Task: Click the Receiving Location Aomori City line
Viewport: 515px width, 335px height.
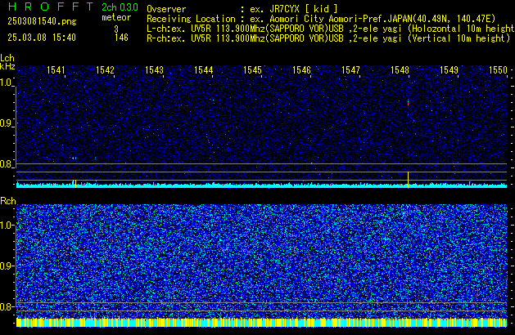Action: (x=321, y=19)
